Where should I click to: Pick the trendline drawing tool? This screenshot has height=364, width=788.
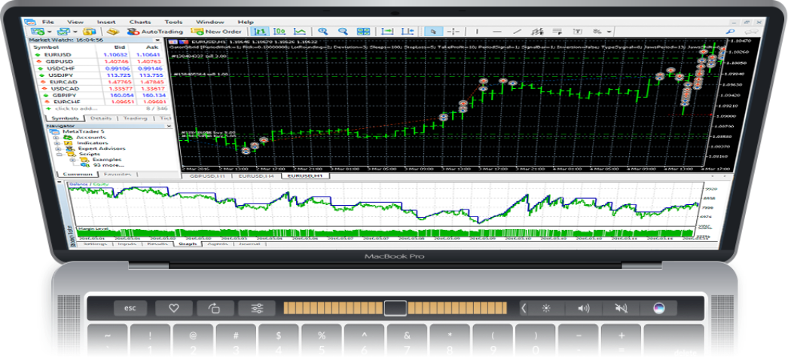point(518,32)
